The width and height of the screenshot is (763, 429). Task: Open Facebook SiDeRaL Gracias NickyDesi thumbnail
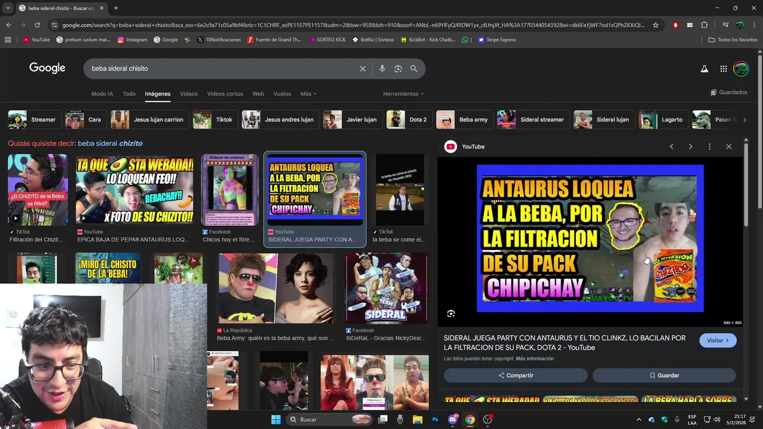pyautogui.click(x=386, y=288)
